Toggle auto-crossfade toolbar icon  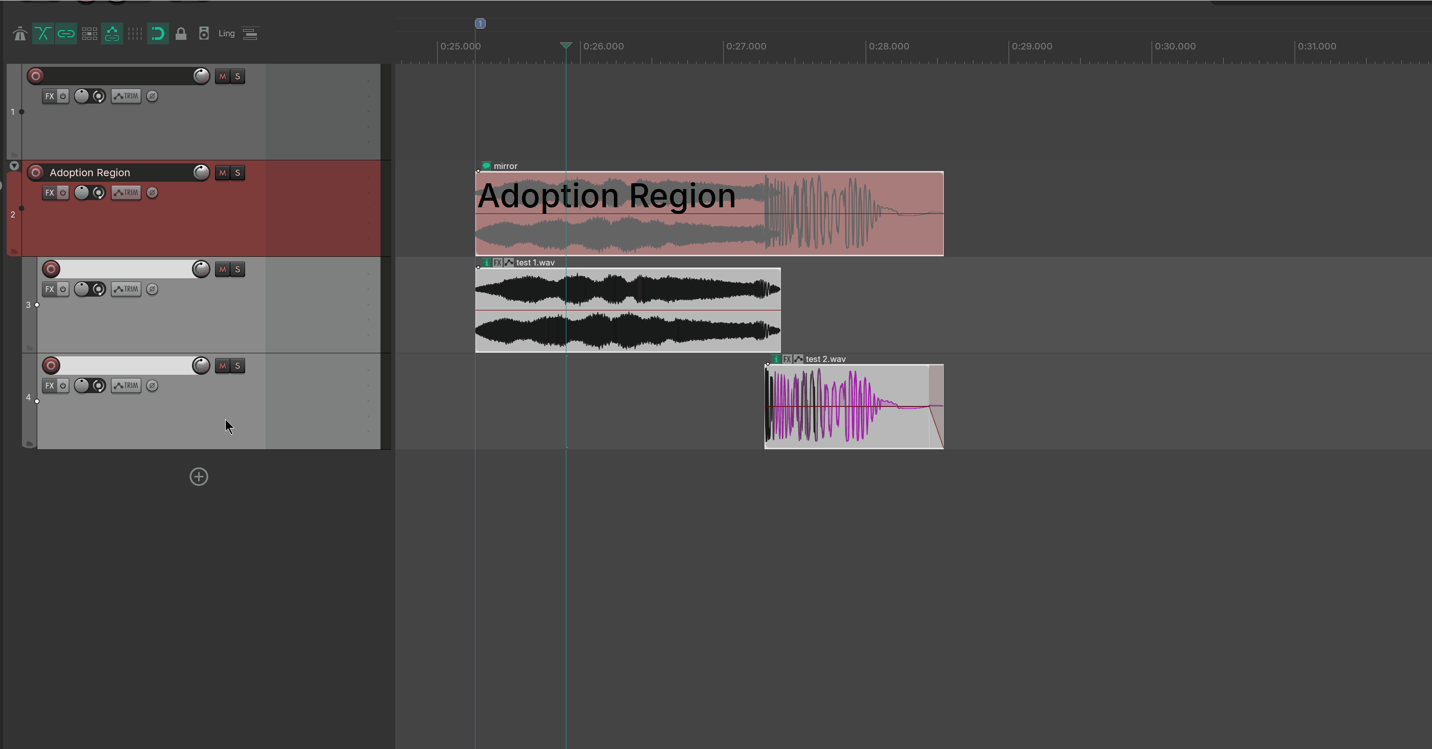pos(43,34)
